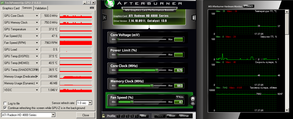The width and height of the screenshot is (293, 119).
Task: Click the Core Clock value field 625
Action: 179,70
